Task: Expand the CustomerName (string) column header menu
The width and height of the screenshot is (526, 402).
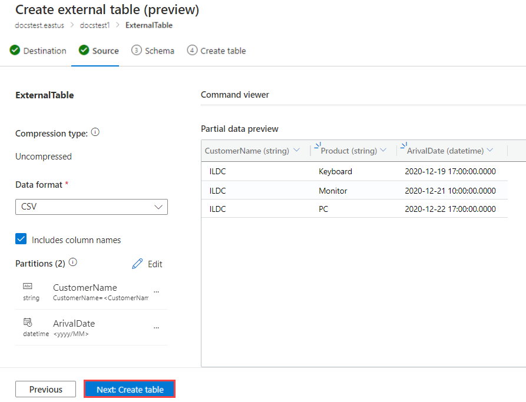Action: click(x=297, y=151)
